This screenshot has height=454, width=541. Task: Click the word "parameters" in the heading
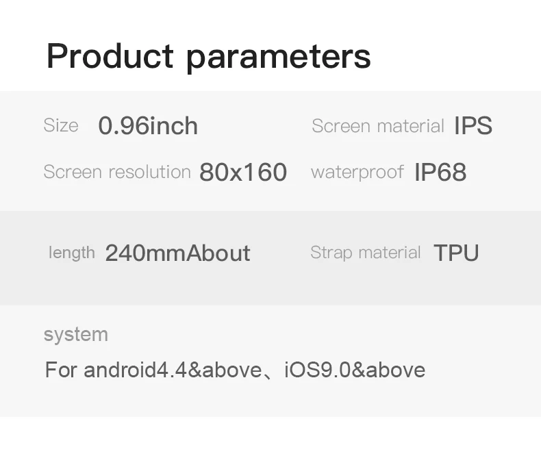278,58
